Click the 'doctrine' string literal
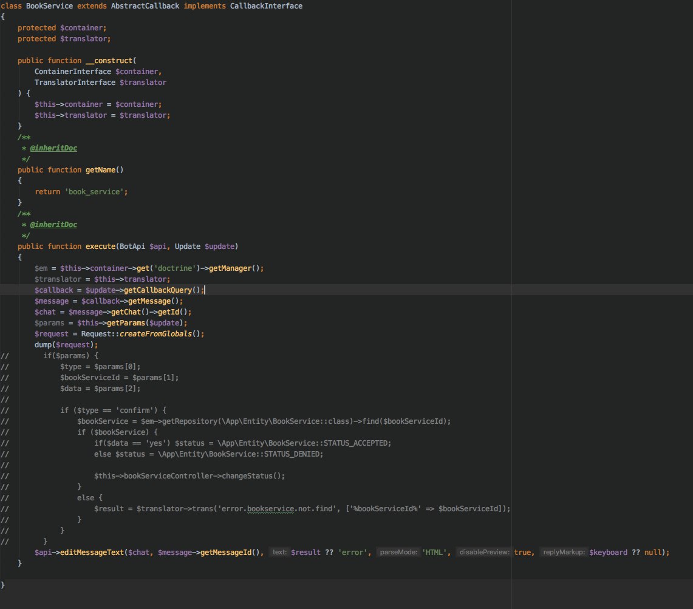693x609 pixels. (174, 268)
